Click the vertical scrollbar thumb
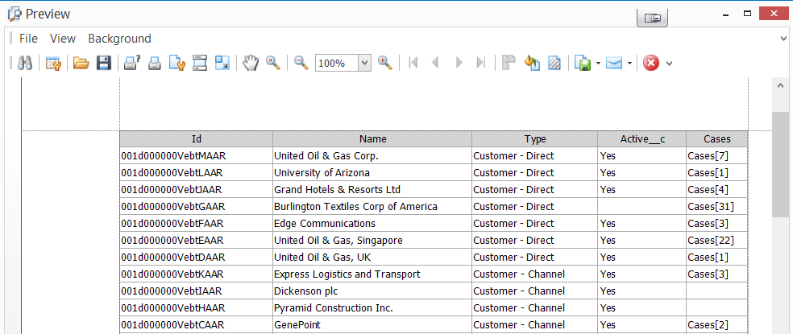Screen dimensions: 793x334 [780, 164]
